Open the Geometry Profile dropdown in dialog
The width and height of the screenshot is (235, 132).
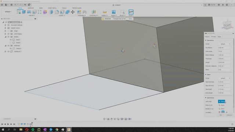[x=224, y=44]
